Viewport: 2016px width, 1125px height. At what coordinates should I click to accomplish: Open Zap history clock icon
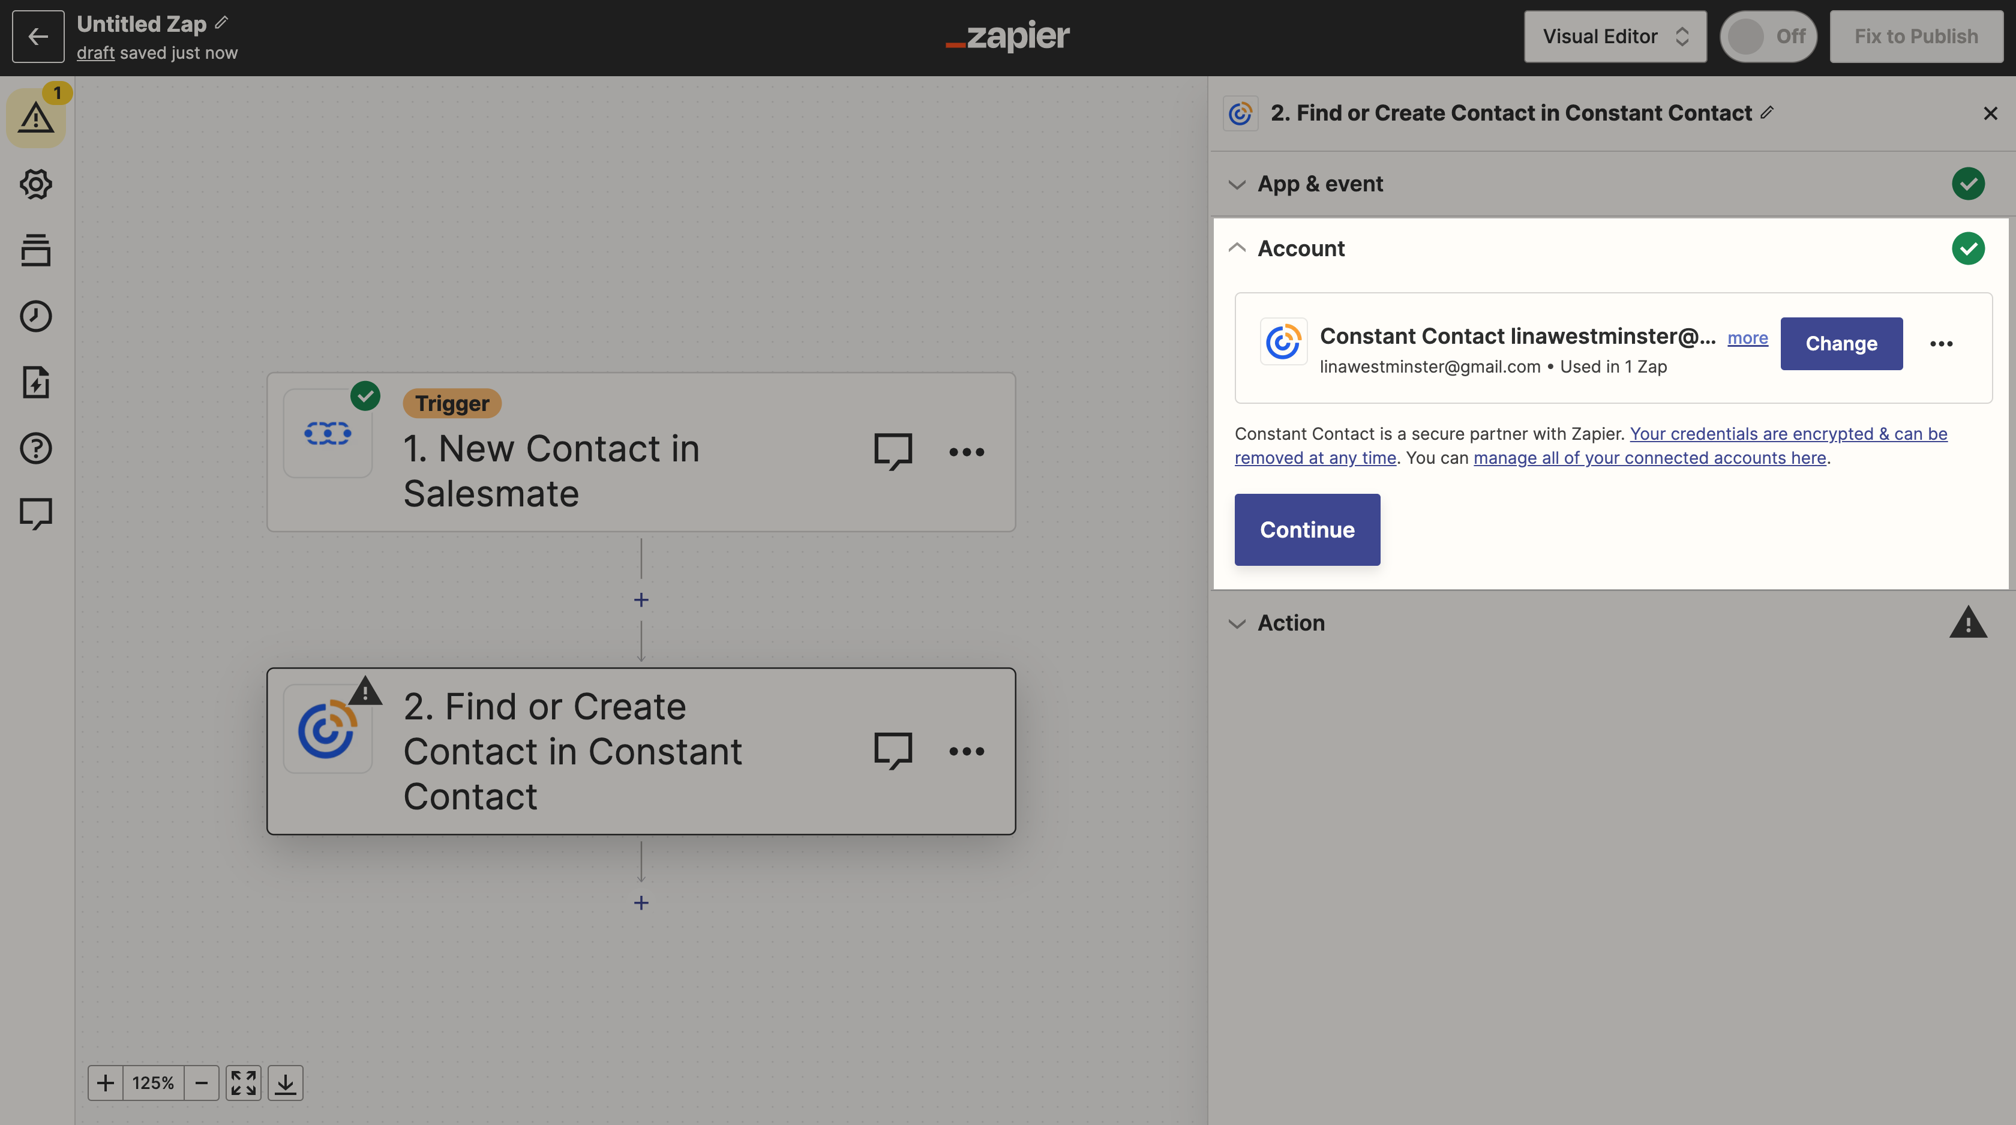click(x=36, y=316)
